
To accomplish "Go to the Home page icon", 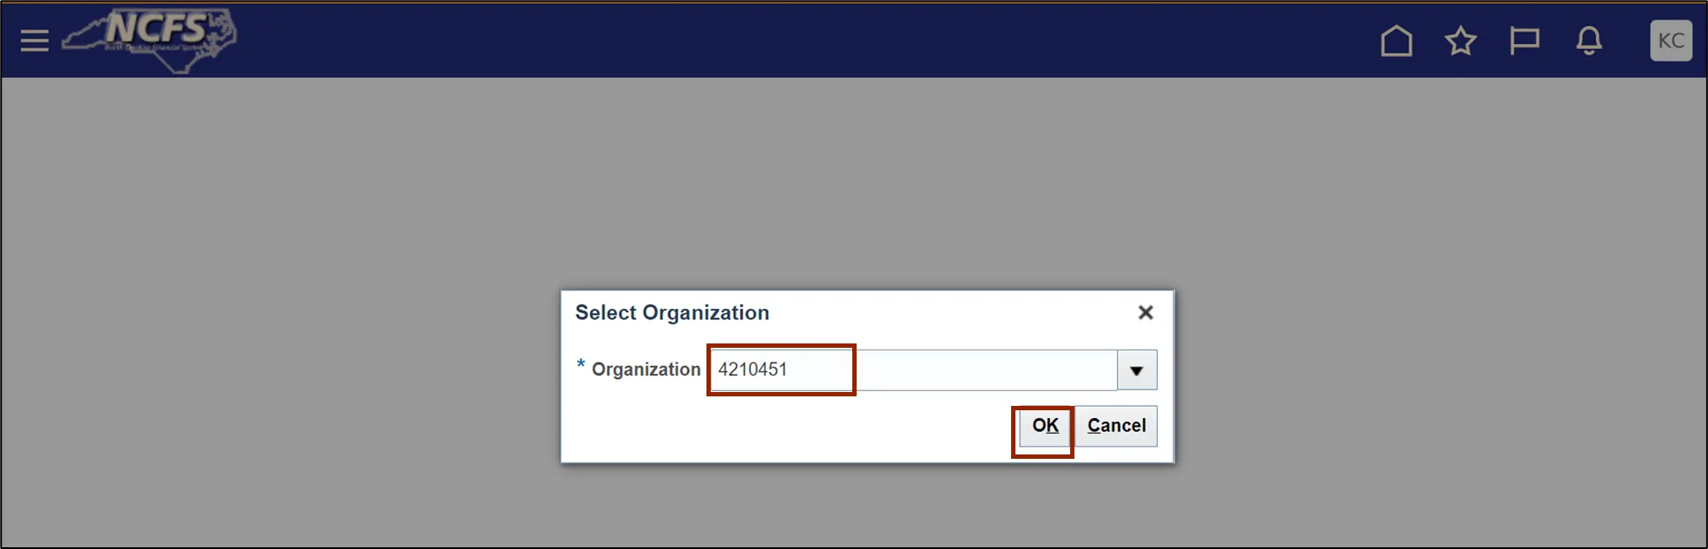I will coord(1396,41).
